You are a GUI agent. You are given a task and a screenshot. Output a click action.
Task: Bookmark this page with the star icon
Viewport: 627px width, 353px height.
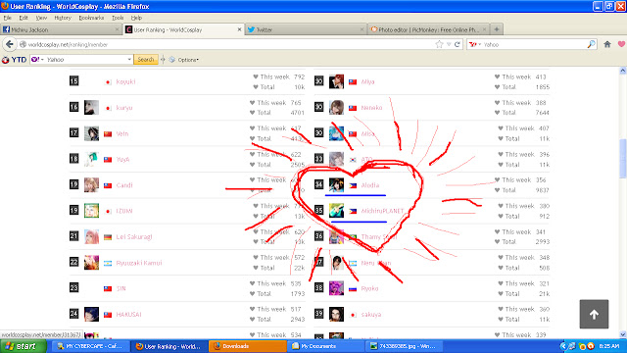tap(439, 44)
